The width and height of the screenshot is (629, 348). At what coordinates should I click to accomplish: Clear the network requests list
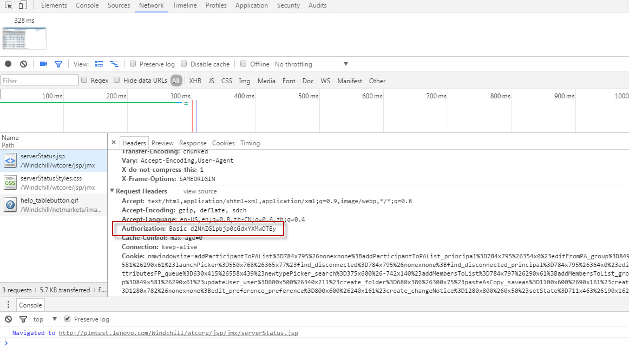tap(23, 64)
